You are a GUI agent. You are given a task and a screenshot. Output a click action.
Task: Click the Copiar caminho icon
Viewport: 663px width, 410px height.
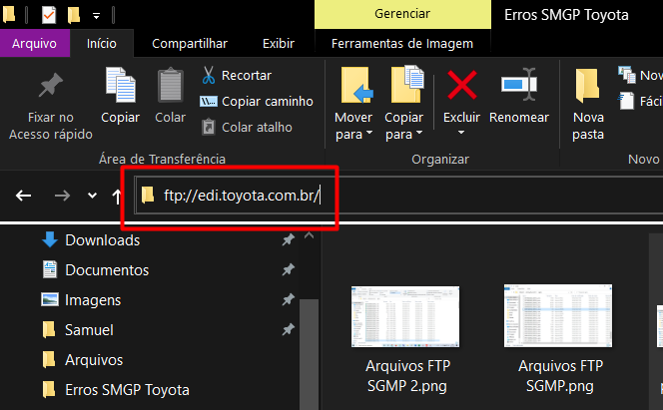pyautogui.click(x=208, y=102)
